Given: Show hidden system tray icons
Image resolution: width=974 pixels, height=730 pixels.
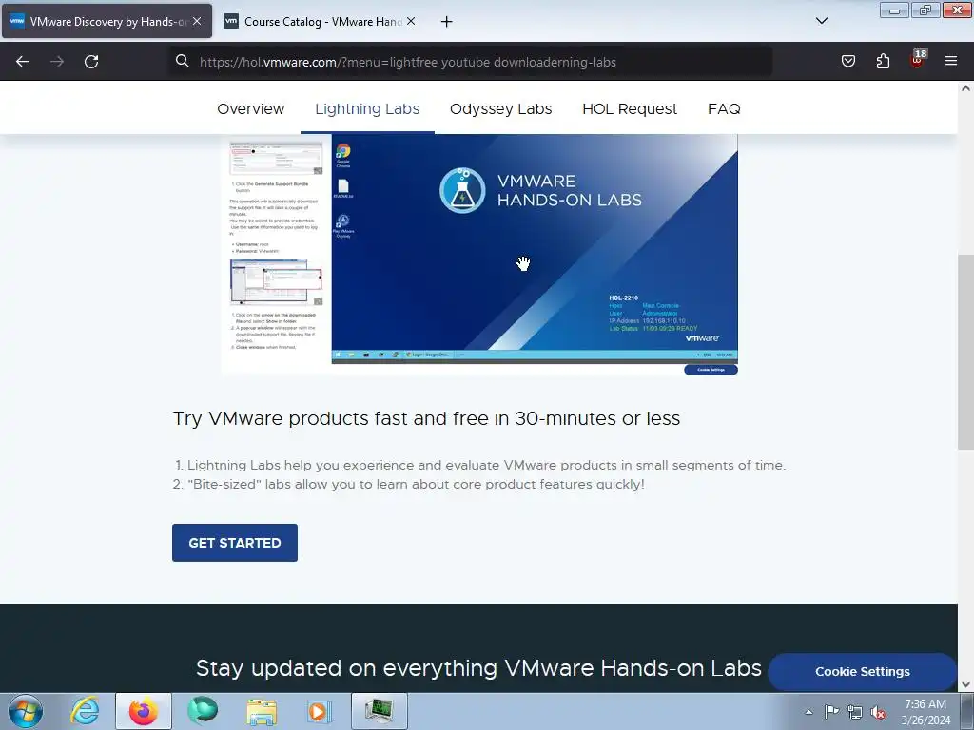Looking at the screenshot, I should [x=808, y=712].
